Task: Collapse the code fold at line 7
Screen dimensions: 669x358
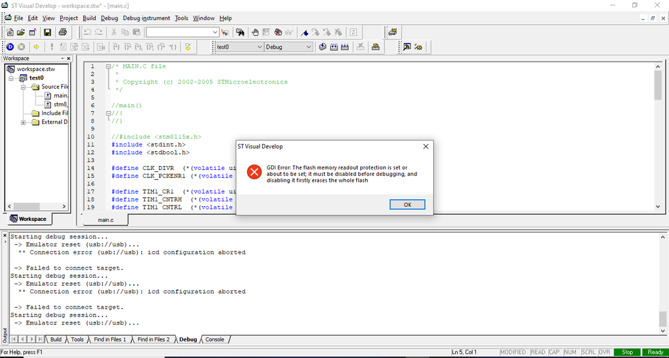Action: pyautogui.click(x=108, y=113)
